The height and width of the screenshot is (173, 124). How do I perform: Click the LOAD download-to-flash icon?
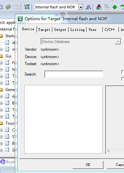coord(27,7)
